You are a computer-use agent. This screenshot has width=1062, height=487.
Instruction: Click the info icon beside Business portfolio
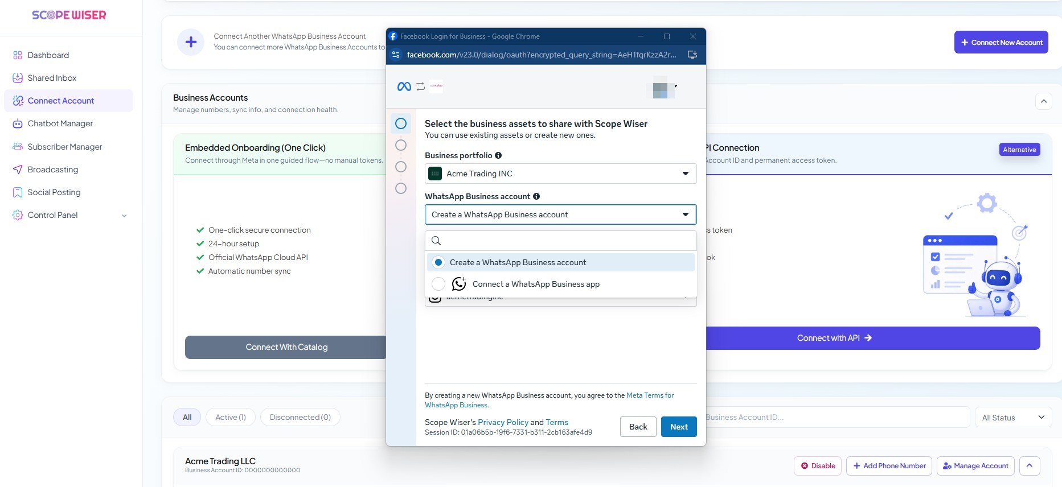tap(498, 155)
